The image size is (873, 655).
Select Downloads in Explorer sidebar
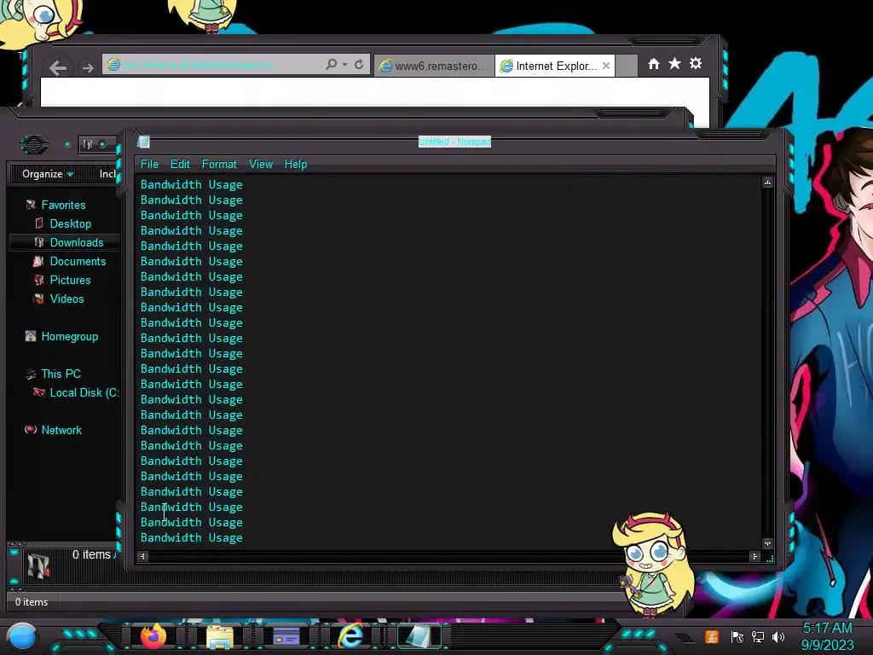(x=77, y=242)
